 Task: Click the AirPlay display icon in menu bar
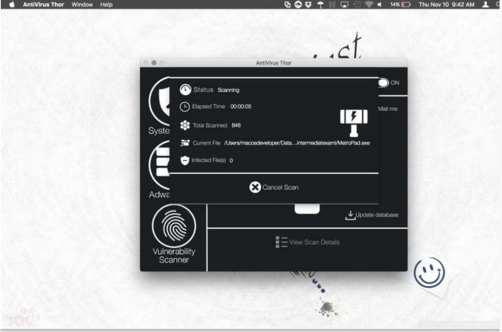344,4
